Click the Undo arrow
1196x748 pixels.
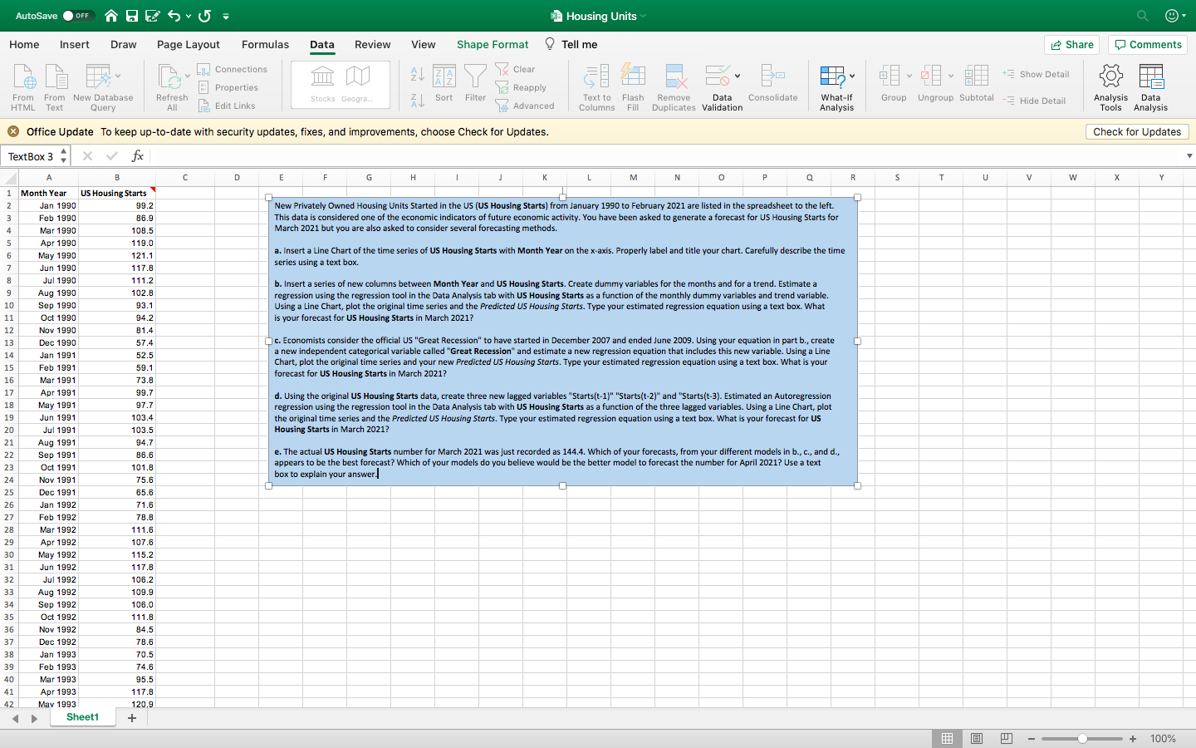(x=174, y=16)
